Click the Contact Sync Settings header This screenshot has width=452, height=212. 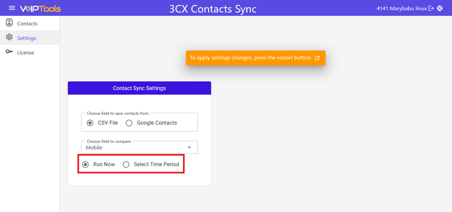click(139, 88)
